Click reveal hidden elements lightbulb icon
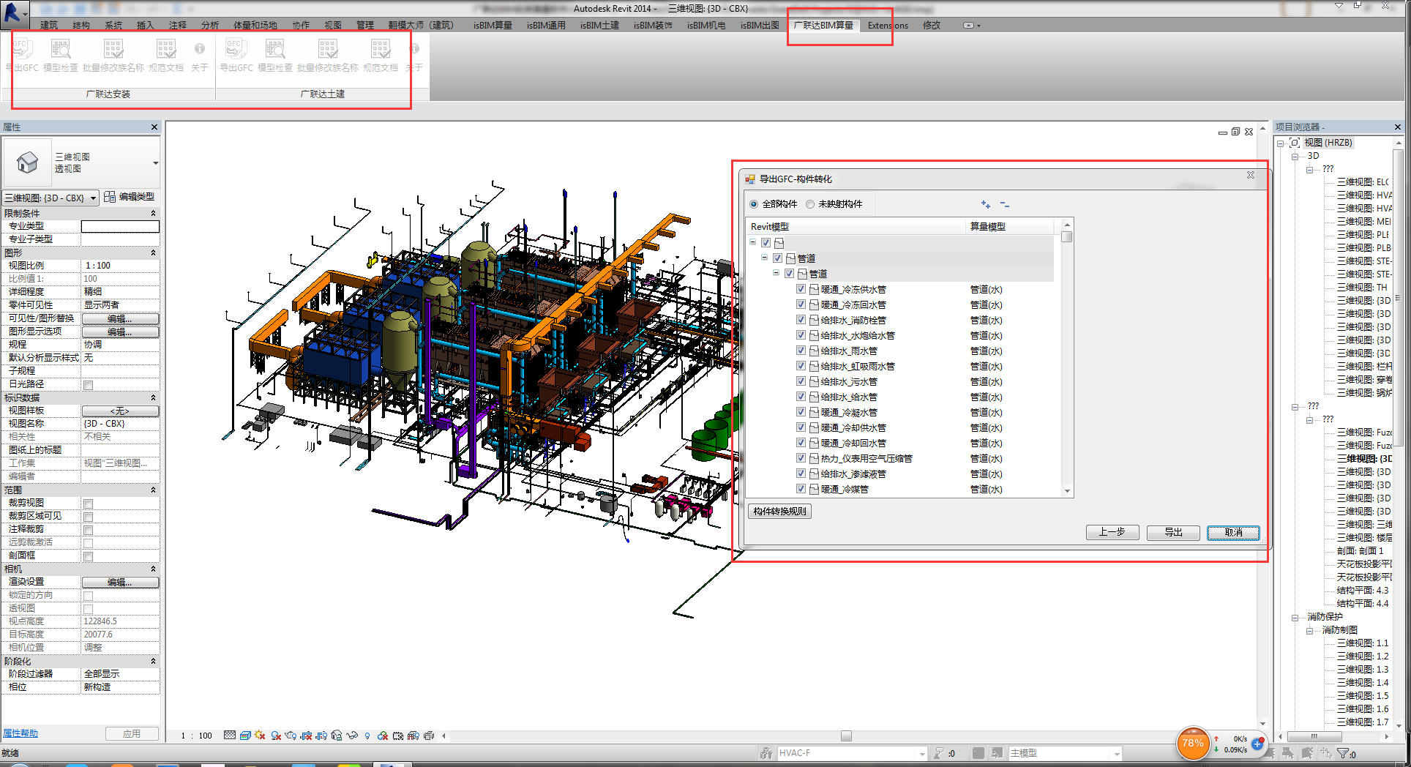This screenshot has height=767, width=1411. click(367, 736)
